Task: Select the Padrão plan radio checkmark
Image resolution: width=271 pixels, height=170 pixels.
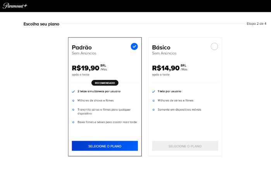Action: pyautogui.click(x=134, y=46)
